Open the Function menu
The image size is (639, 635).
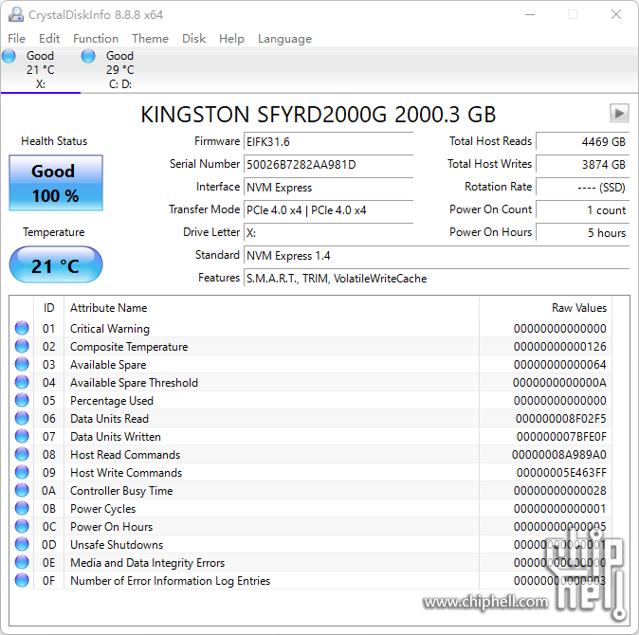[96, 39]
